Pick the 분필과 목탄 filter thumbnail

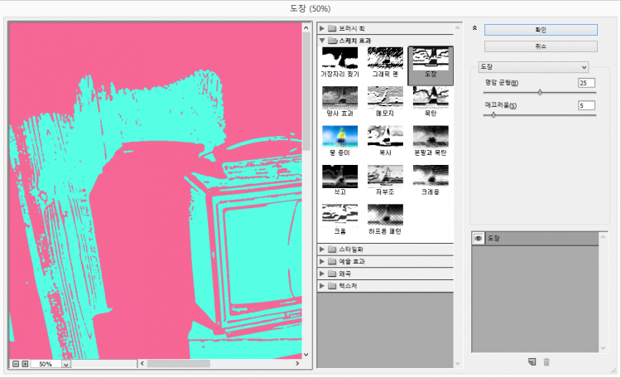tap(431, 138)
